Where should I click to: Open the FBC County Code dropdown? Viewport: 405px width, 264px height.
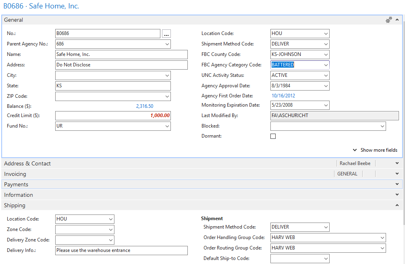click(326, 54)
